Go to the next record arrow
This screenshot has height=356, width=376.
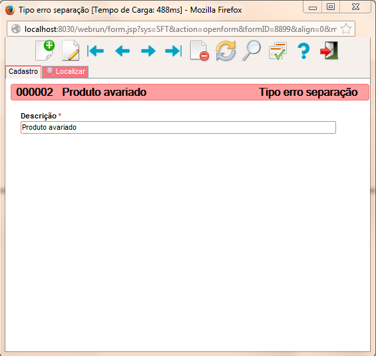click(148, 51)
